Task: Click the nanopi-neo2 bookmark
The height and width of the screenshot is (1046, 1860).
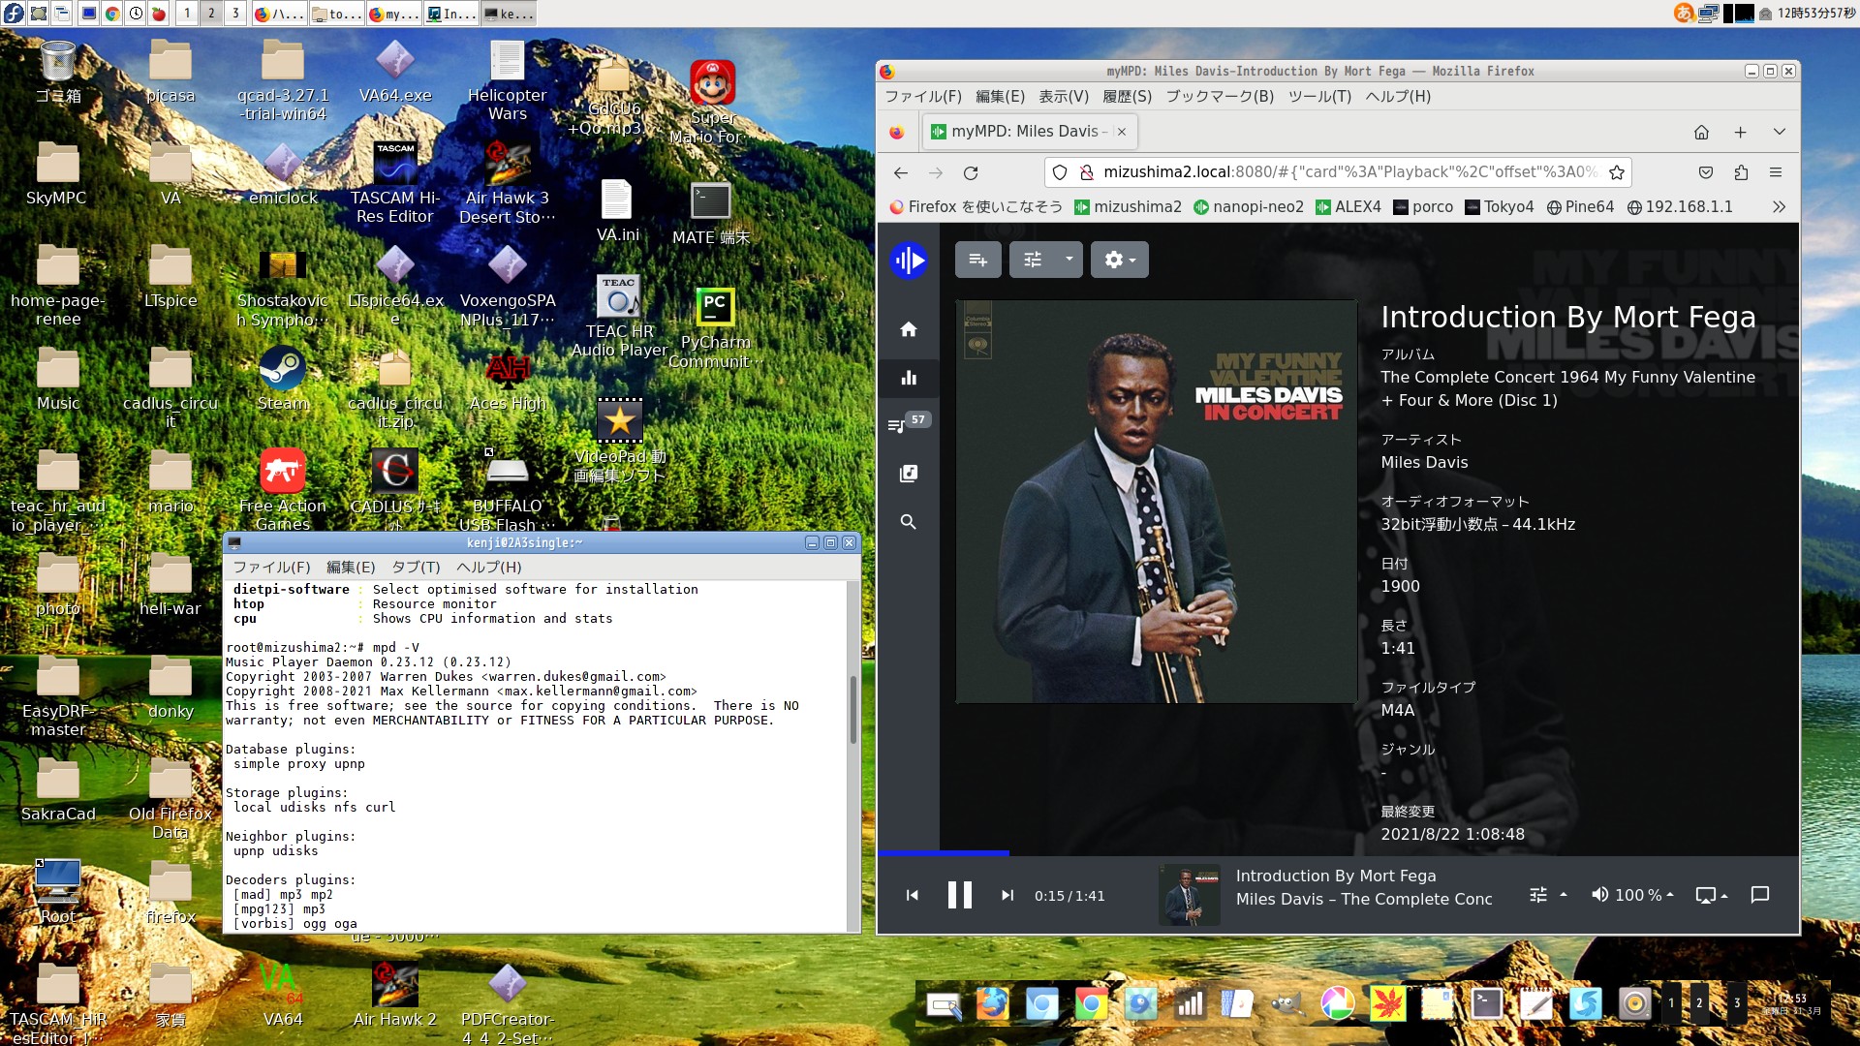Action: tap(1248, 206)
